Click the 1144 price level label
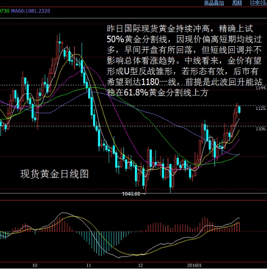The height and width of the screenshot is (269, 267). (261, 88)
